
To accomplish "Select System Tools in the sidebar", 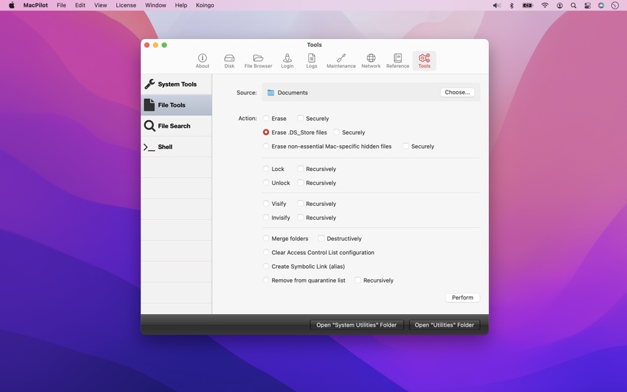I will [176, 84].
